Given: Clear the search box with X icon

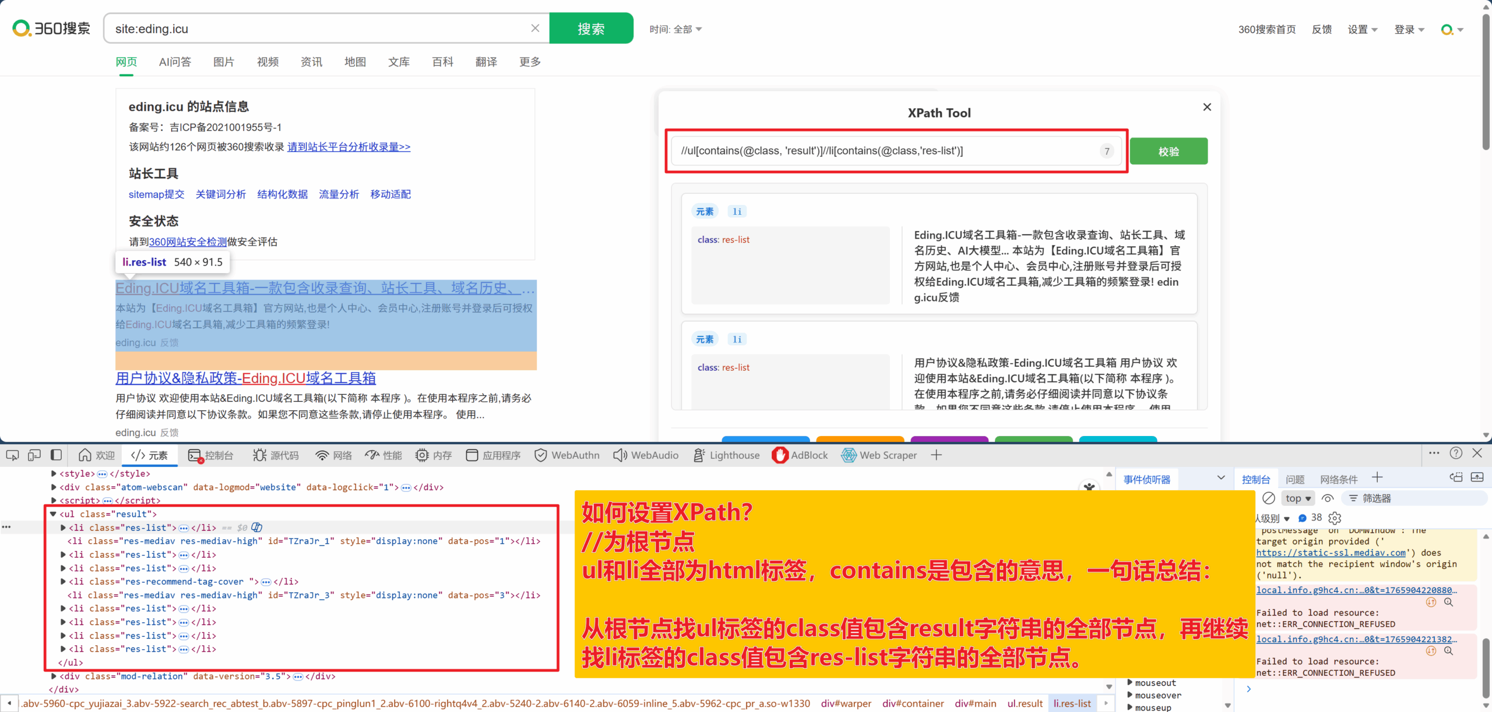Looking at the screenshot, I should pos(535,28).
